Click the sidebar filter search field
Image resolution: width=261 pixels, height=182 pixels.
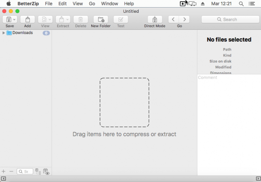(25, 171)
